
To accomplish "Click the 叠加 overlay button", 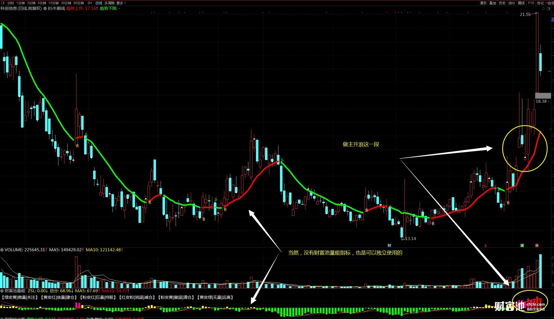I will (x=493, y=3).
